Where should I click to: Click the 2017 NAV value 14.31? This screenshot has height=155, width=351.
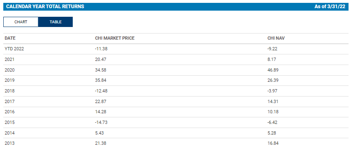coord(272,102)
